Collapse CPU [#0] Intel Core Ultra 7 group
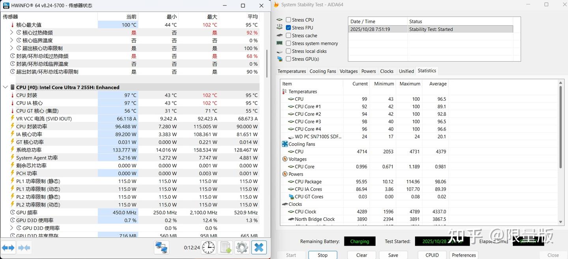This screenshot has height=259, width=568. coord(5,87)
